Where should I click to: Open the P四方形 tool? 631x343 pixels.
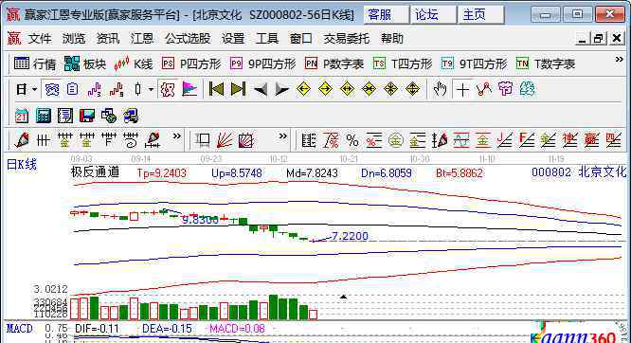(x=191, y=63)
